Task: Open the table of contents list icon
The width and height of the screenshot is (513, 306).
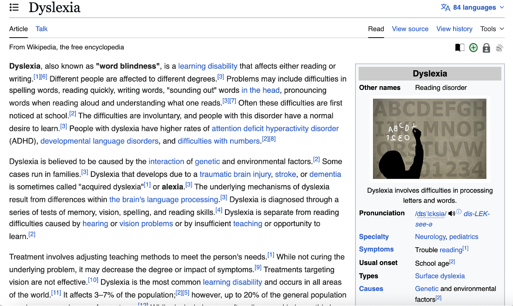Action: point(14,8)
